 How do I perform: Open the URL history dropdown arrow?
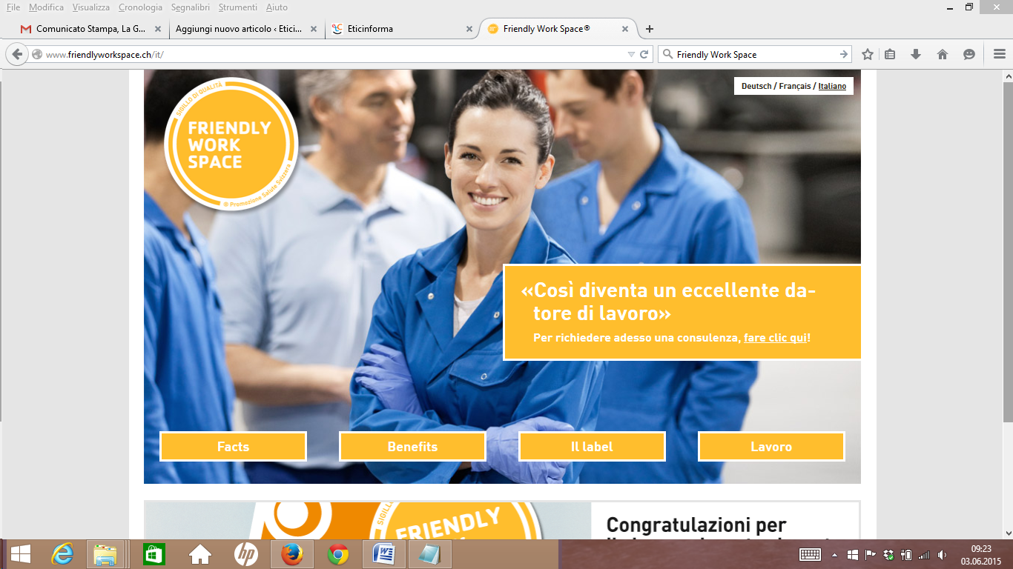click(x=631, y=54)
